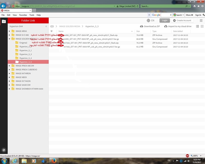Expand IMAGE GI-S 980 folder
The height and width of the screenshot is (164, 205).
tap(9, 35)
